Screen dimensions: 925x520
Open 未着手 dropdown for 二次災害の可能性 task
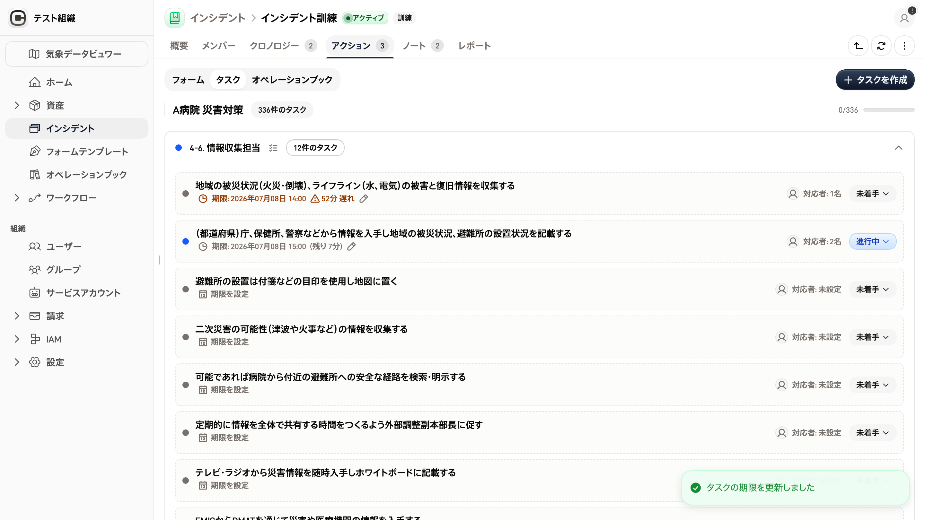coord(873,337)
